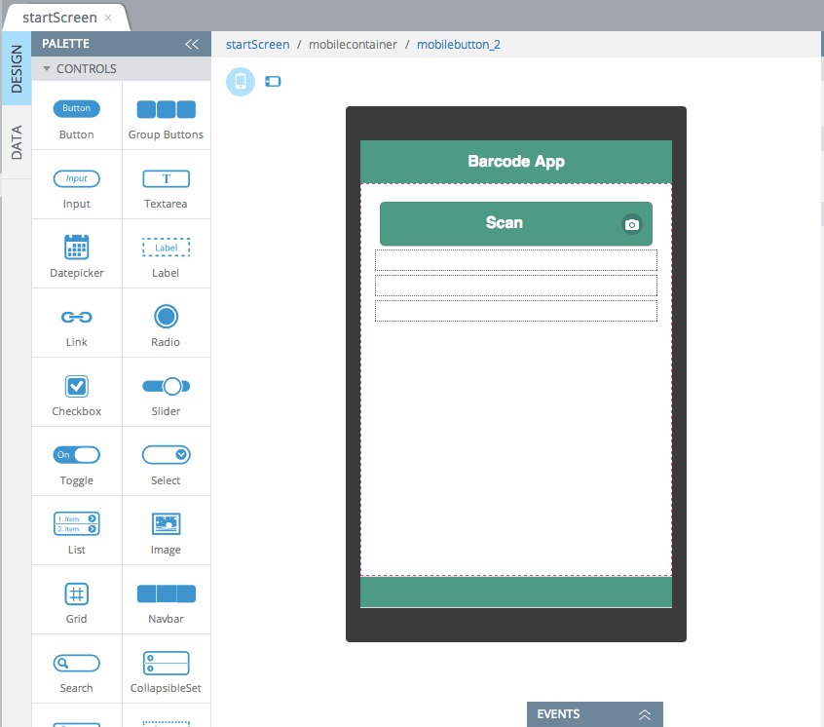The image size is (824, 727).
Task: Select the Image control in the palette
Action: 166,523
